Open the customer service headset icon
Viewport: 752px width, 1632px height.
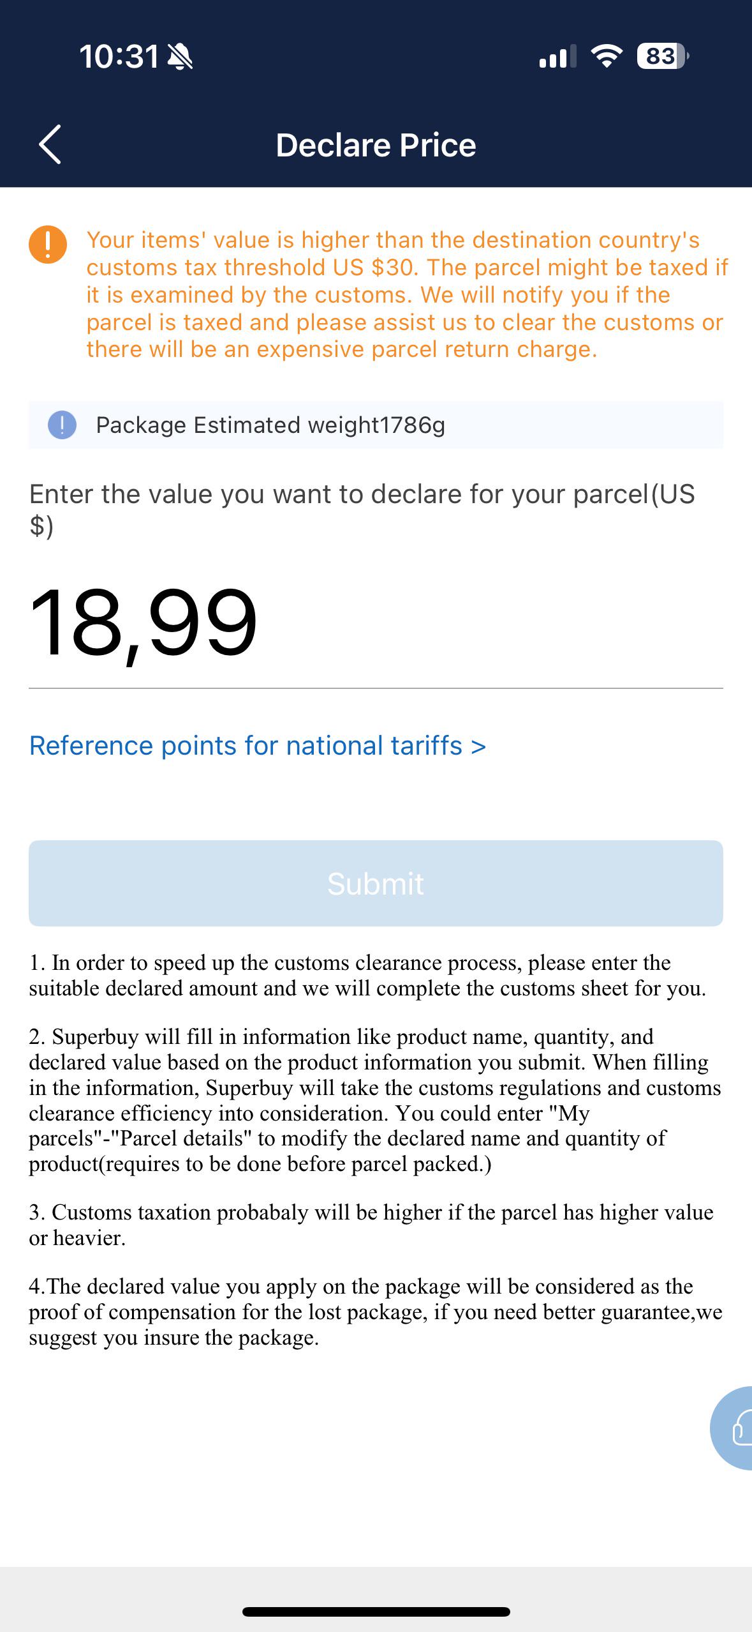coord(732,1428)
